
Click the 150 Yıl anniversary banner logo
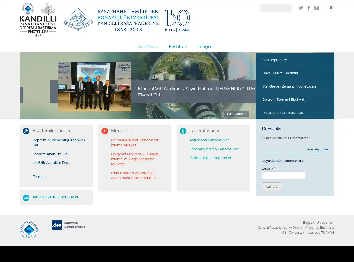point(126,20)
